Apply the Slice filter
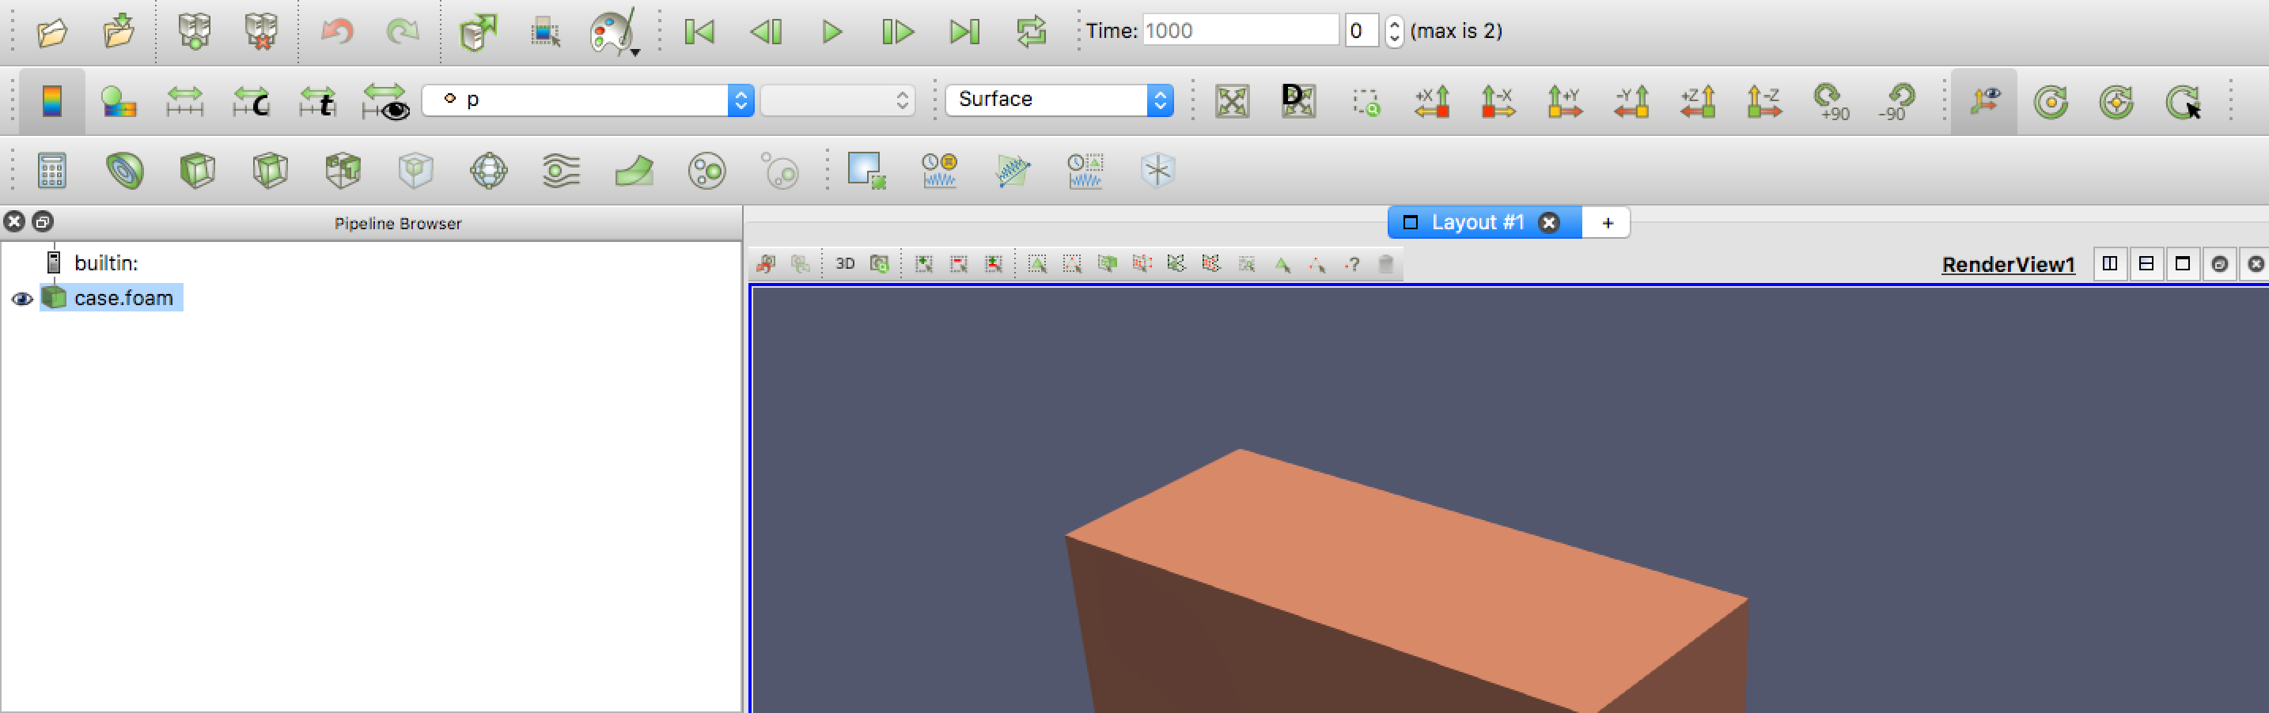Image resolution: width=2269 pixels, height=713 pixels. point(270,170)
